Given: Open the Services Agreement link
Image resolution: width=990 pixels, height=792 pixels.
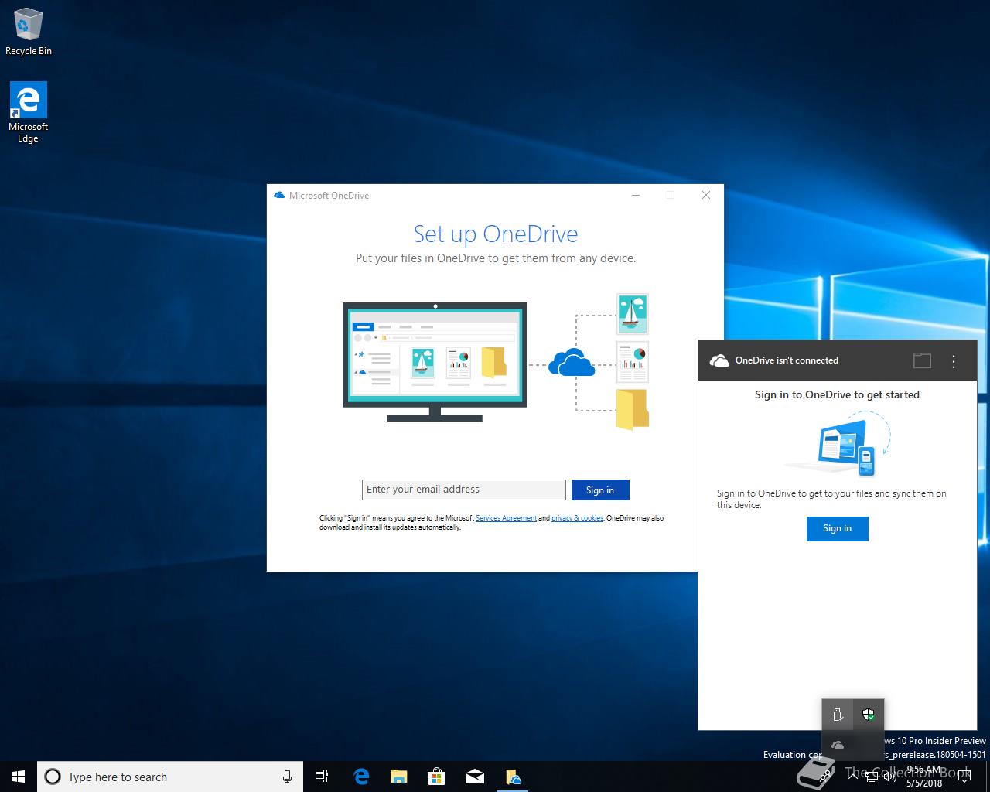Looking at the screenshot, I should click(506, 518).
